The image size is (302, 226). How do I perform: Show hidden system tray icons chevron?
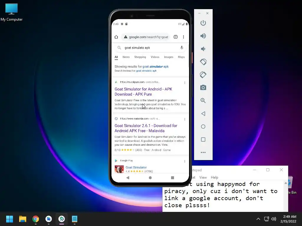tap(258, 219)
